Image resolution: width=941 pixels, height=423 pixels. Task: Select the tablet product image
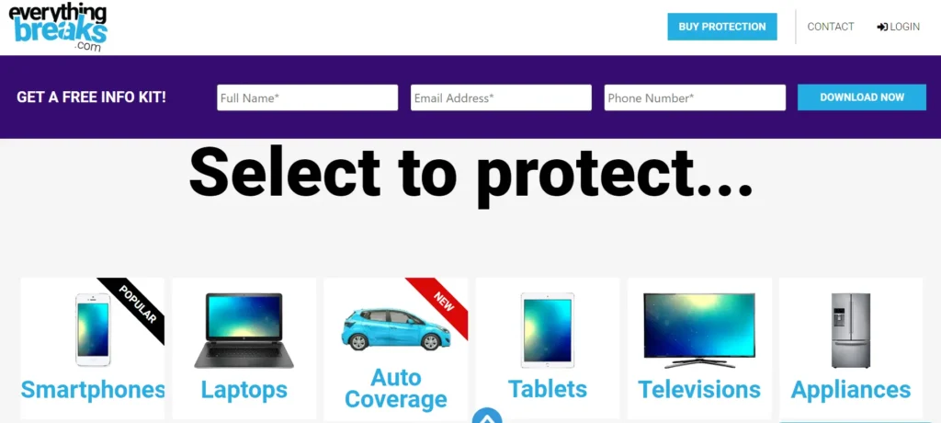coord(548,330)
